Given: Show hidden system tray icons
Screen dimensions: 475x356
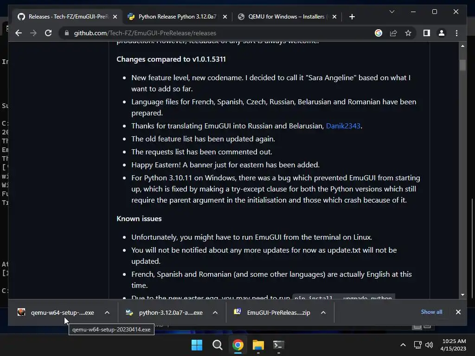Looking at the screenshot, I should (x=403, y=345).
